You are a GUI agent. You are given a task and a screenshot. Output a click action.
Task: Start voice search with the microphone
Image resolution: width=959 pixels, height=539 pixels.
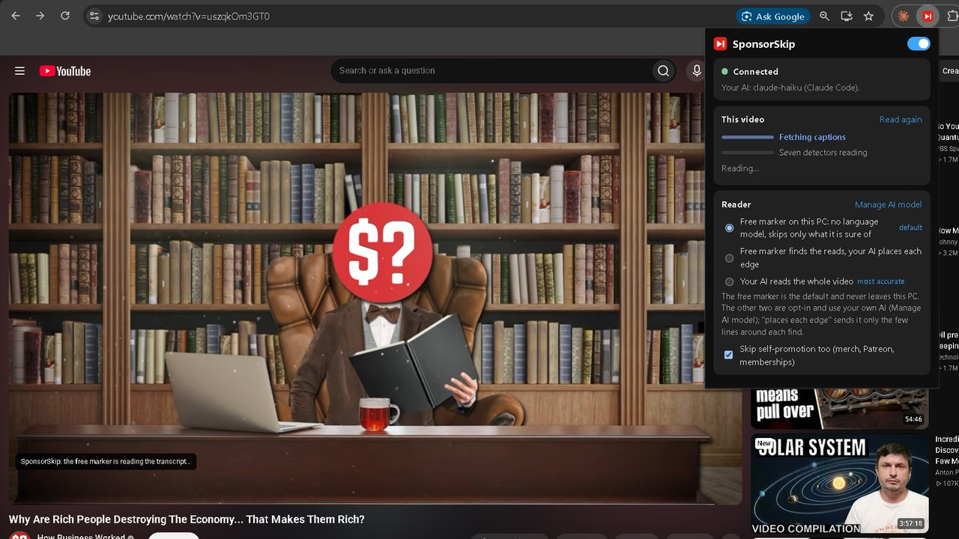coord(696,70)
